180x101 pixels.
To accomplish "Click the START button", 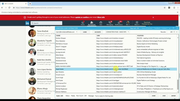I will 154,96.
